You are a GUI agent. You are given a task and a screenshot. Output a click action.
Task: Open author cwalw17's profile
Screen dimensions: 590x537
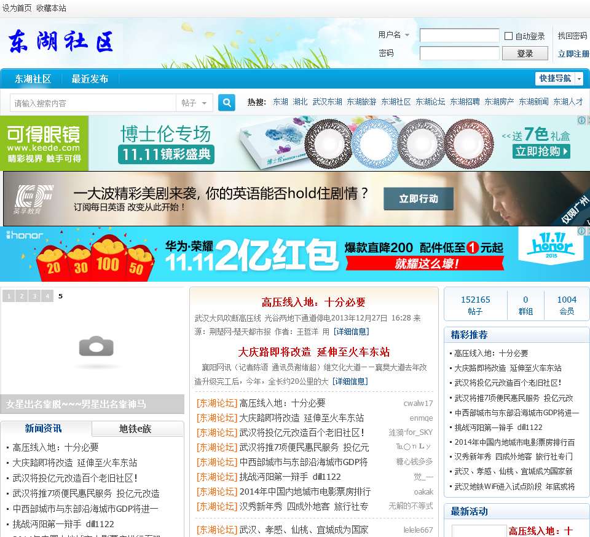click(x=418, y=404)
